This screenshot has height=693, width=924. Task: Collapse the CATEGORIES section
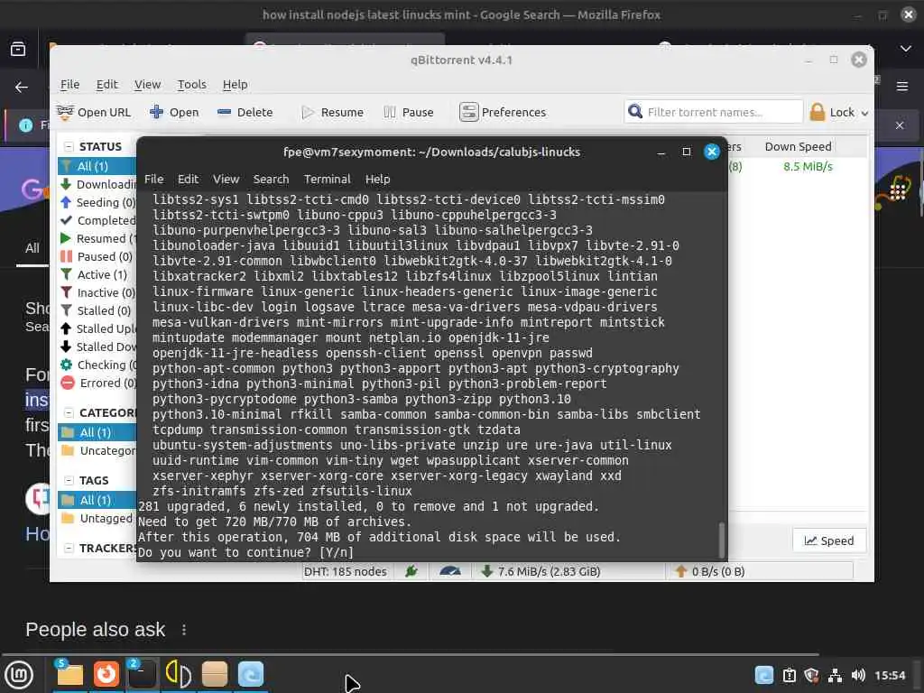[x=69, y=413]
